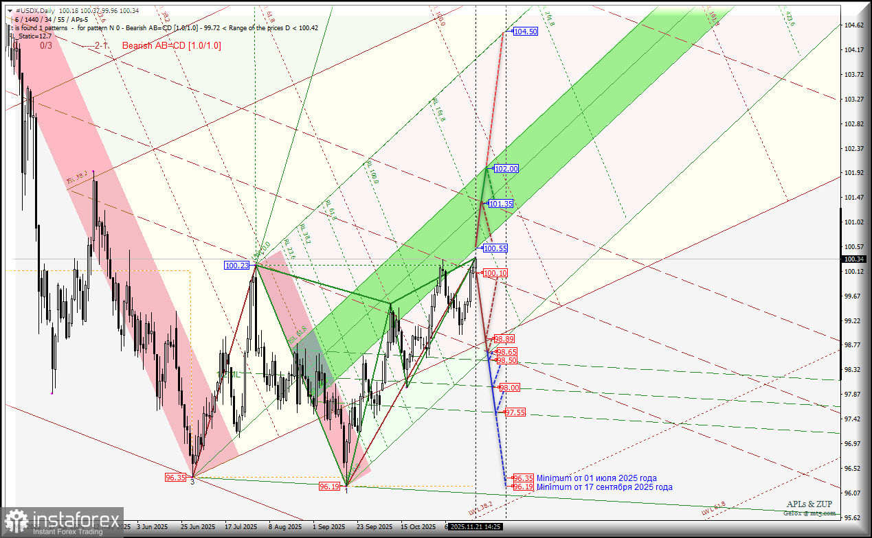Click the 98.00 price label

click(510, 388)
